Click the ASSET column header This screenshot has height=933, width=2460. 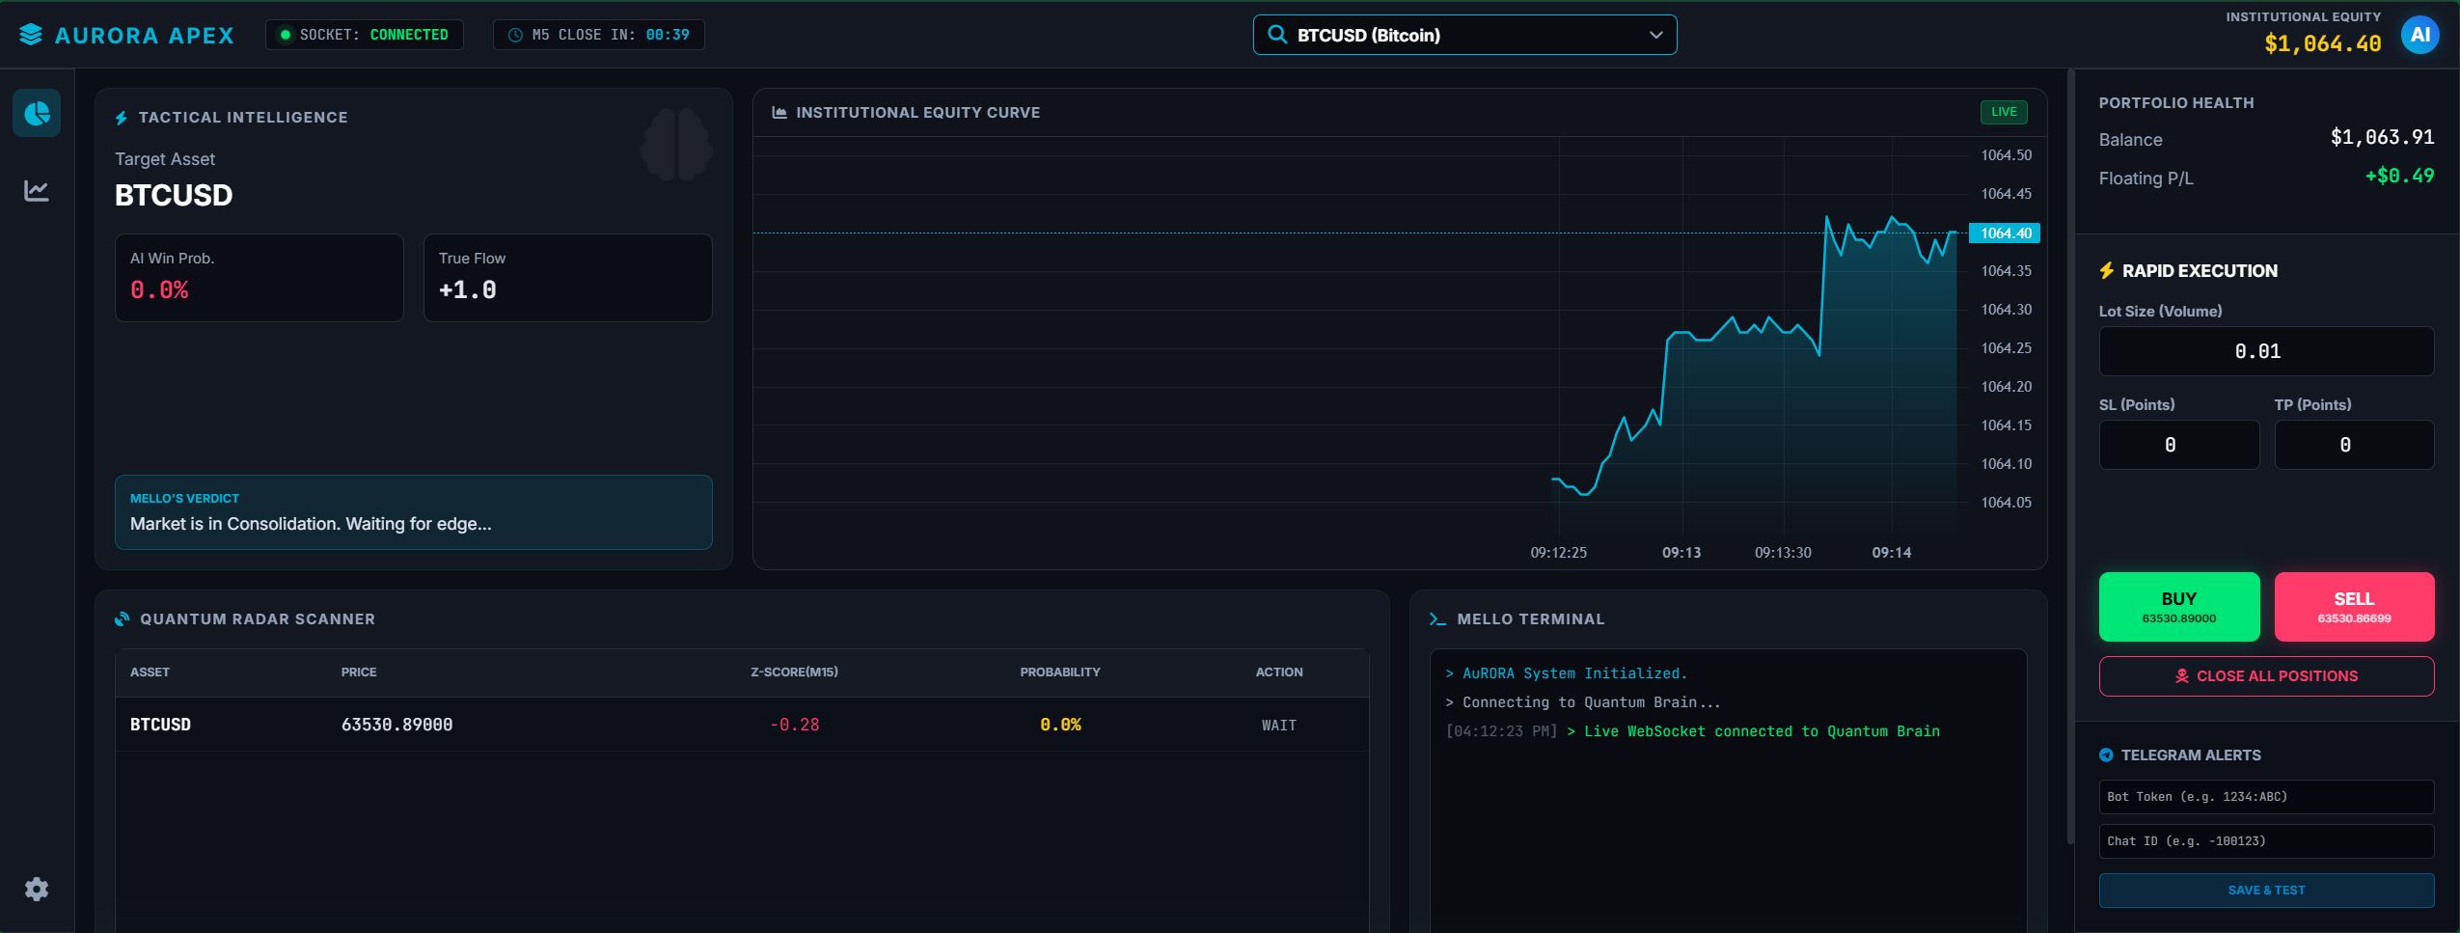pos(150,672)
